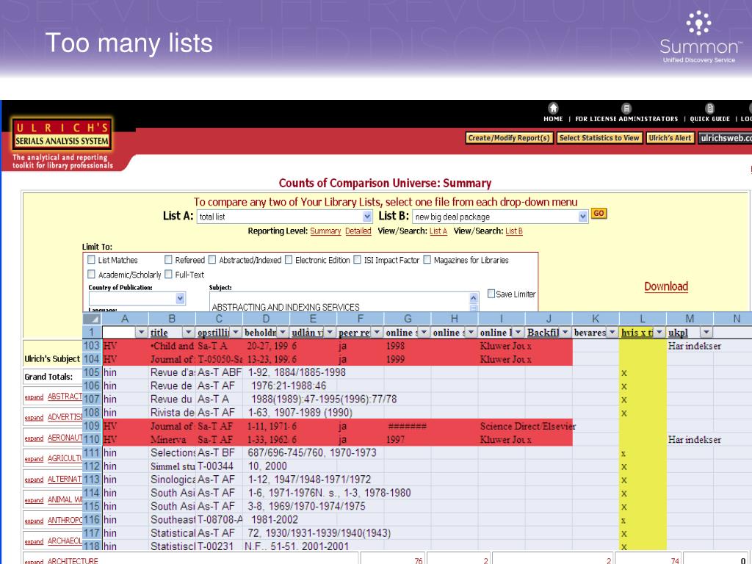The height and width of the screenshot is (564, 752).
Task: Open the column A filter arrow
Action: [x=142, y=333]
